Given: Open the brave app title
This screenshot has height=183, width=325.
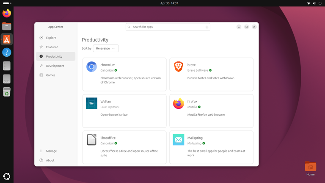Looking at the screenshot, I should [x=192, y=65].
